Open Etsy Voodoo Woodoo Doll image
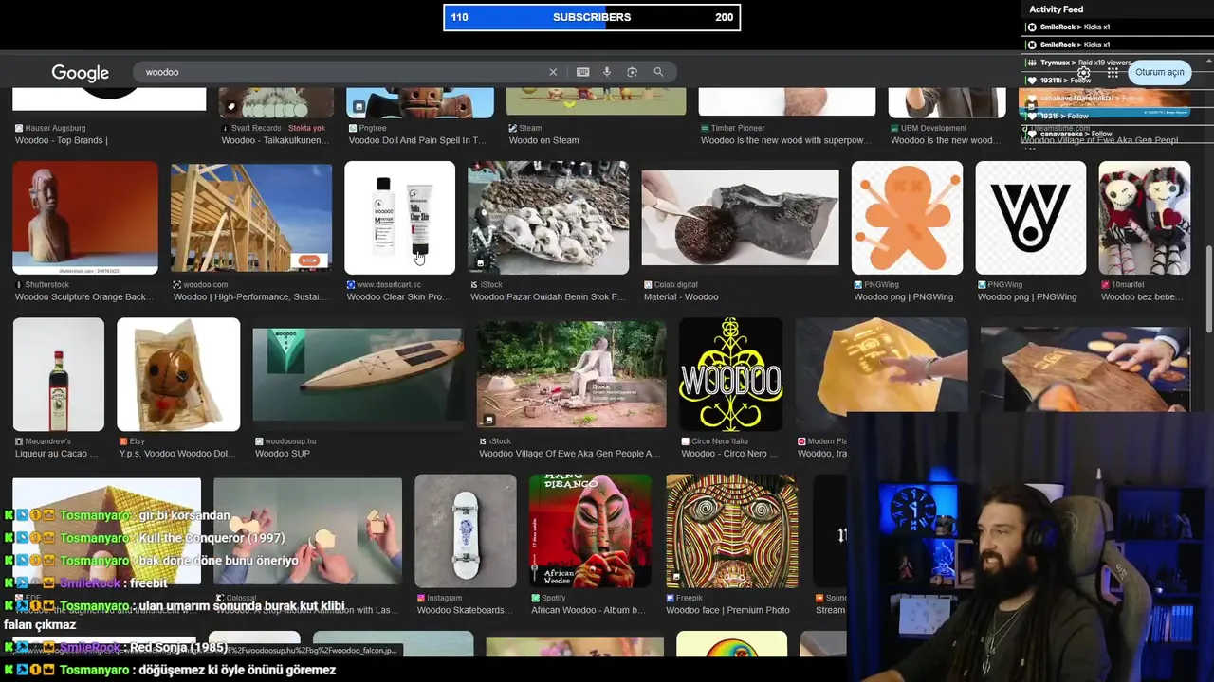The height and width of the screenshot is (682, 1214). [178, 374]
